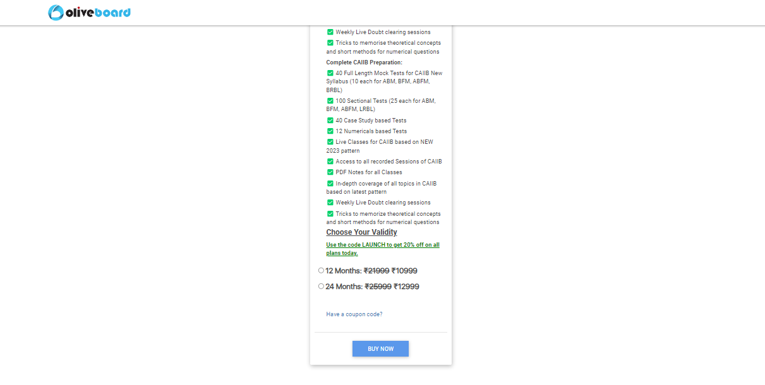
Task: Click the Oliveboard logo
Action: pyautogui.click(x=89, y=12)
